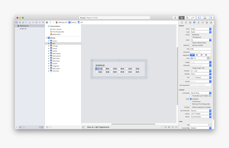
Task: Expand the orange item in outline
Action: pos(49,46)
